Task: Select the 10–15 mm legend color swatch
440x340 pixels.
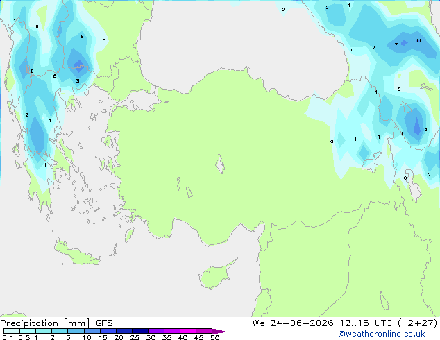Action: (92, 331)
